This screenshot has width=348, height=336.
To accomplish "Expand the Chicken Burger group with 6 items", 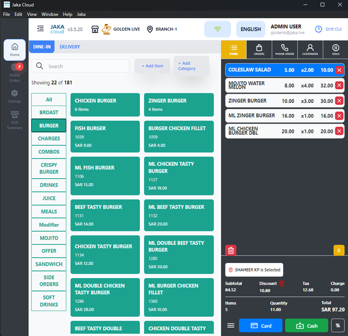I will pyautogui.click(x=105, y=105).
